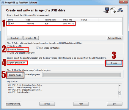Close the imageUSB window
This screenshot has width=129, height=110.
123,2
